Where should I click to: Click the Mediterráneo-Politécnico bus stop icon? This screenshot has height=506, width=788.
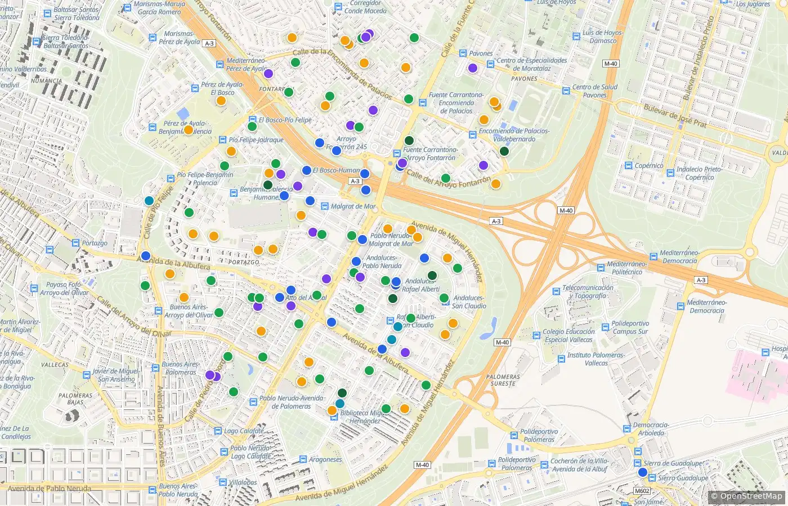(600, 268)
